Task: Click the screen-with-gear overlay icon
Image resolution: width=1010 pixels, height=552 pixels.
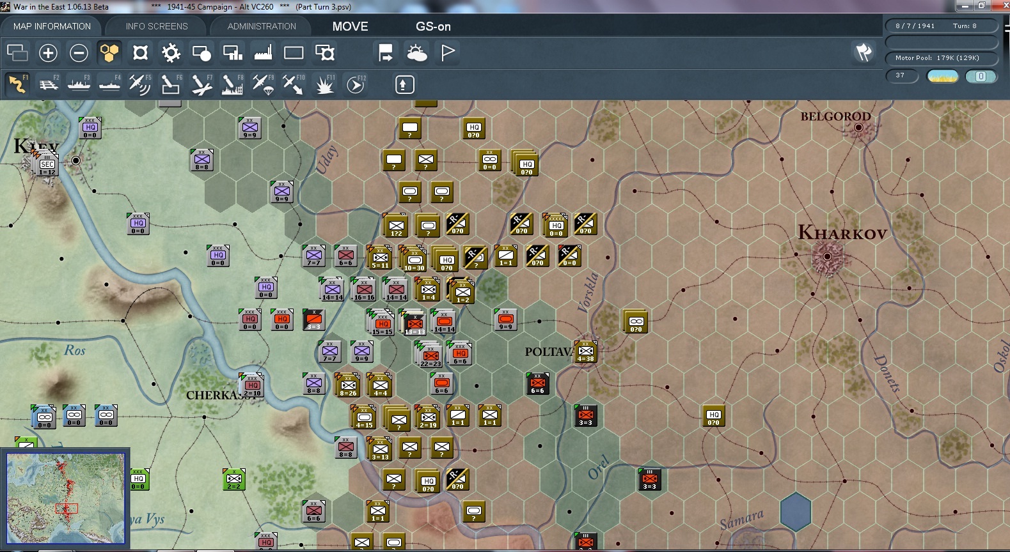Action: pyautogui.click(x=325, y=52)
